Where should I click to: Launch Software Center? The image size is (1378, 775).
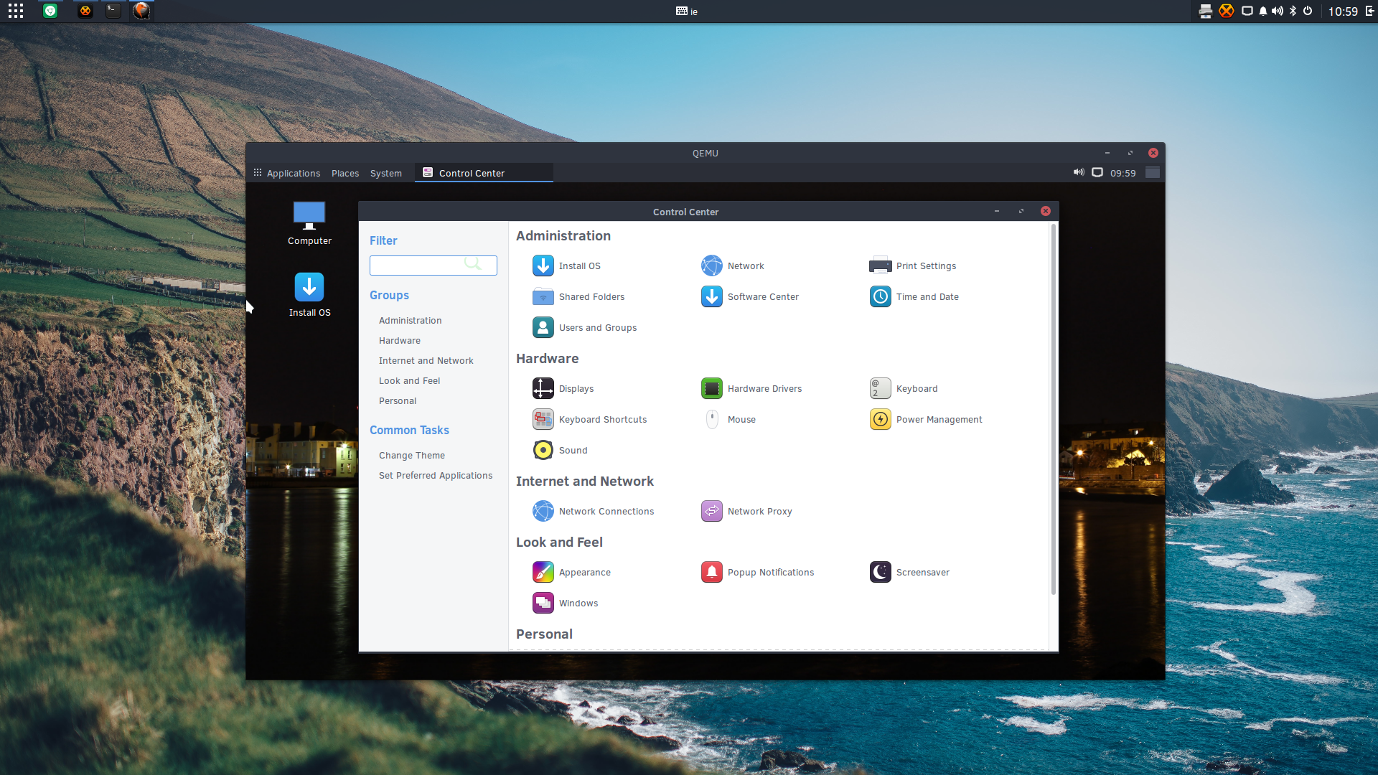749,296
